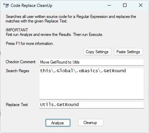The width and height of the screenshot is (149, 133).
Task: Click the regex text this\.Global\.oBasics\.GetRound
Action: [x=83, y=71]
